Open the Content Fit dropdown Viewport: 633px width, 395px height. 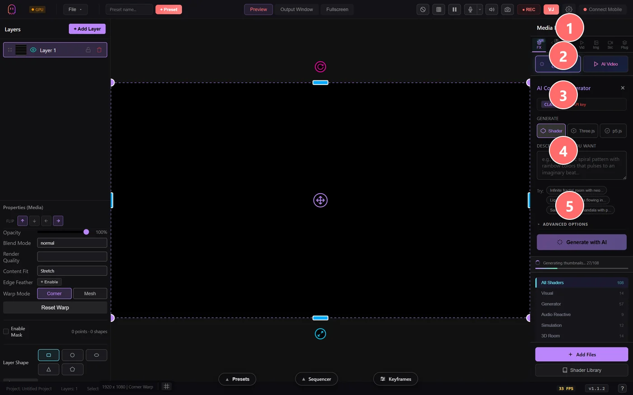tap(72, 271)
